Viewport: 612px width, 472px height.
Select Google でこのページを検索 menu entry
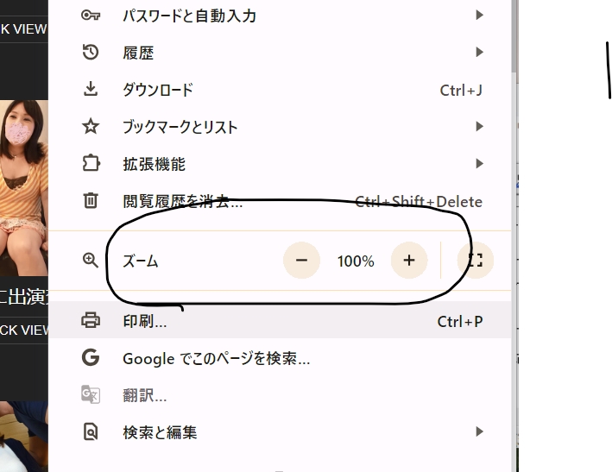216,358
